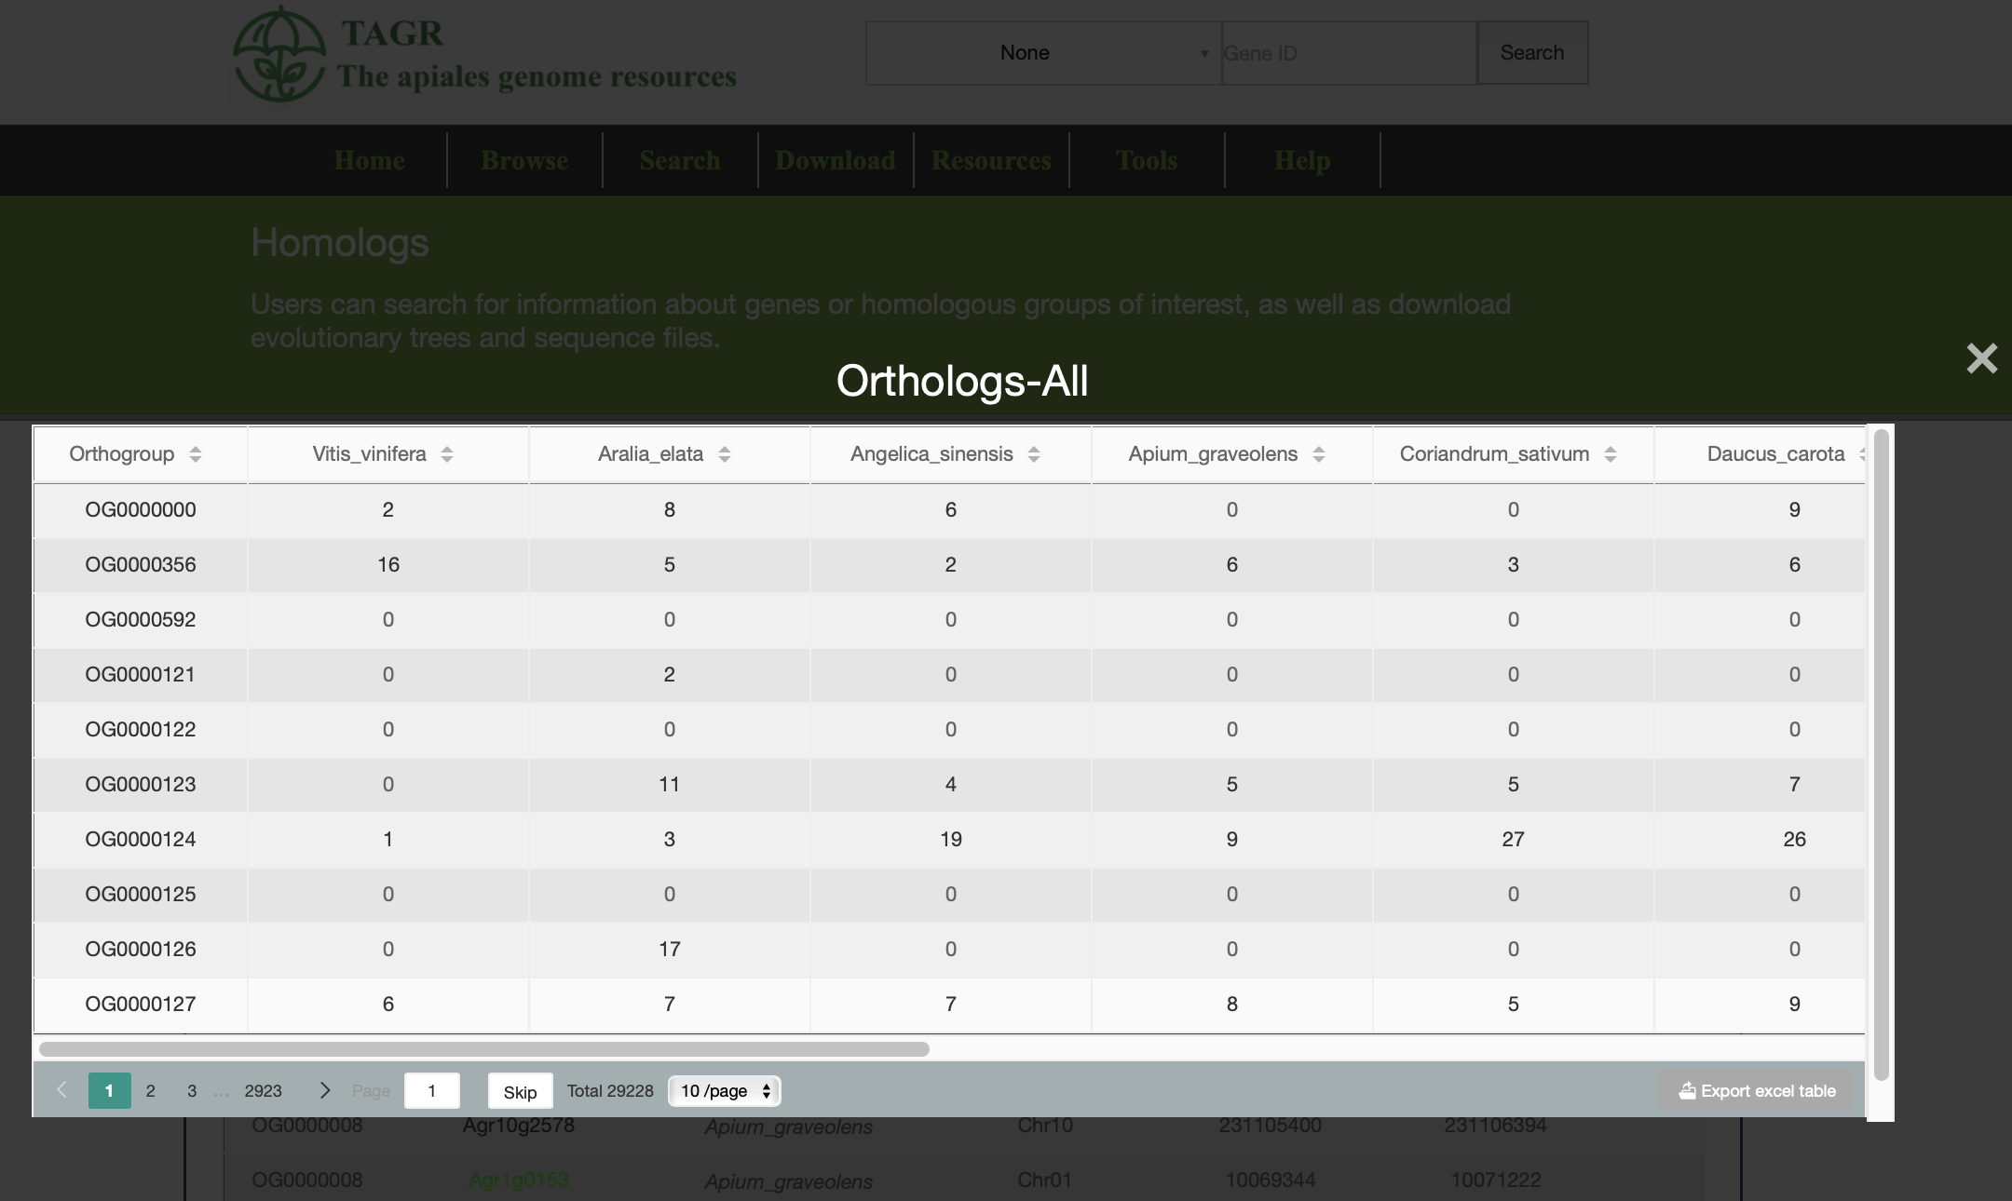This screenshot has height=1201, width=2012.
Task: Sort by Coriandrum_sativum column arrows
Action: tap(1611, 454)
